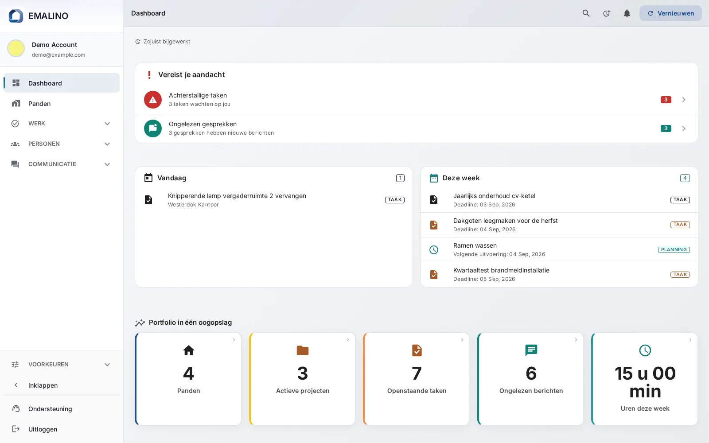Click the Emalino logo icon
The image size is (709, 443).
16,16
